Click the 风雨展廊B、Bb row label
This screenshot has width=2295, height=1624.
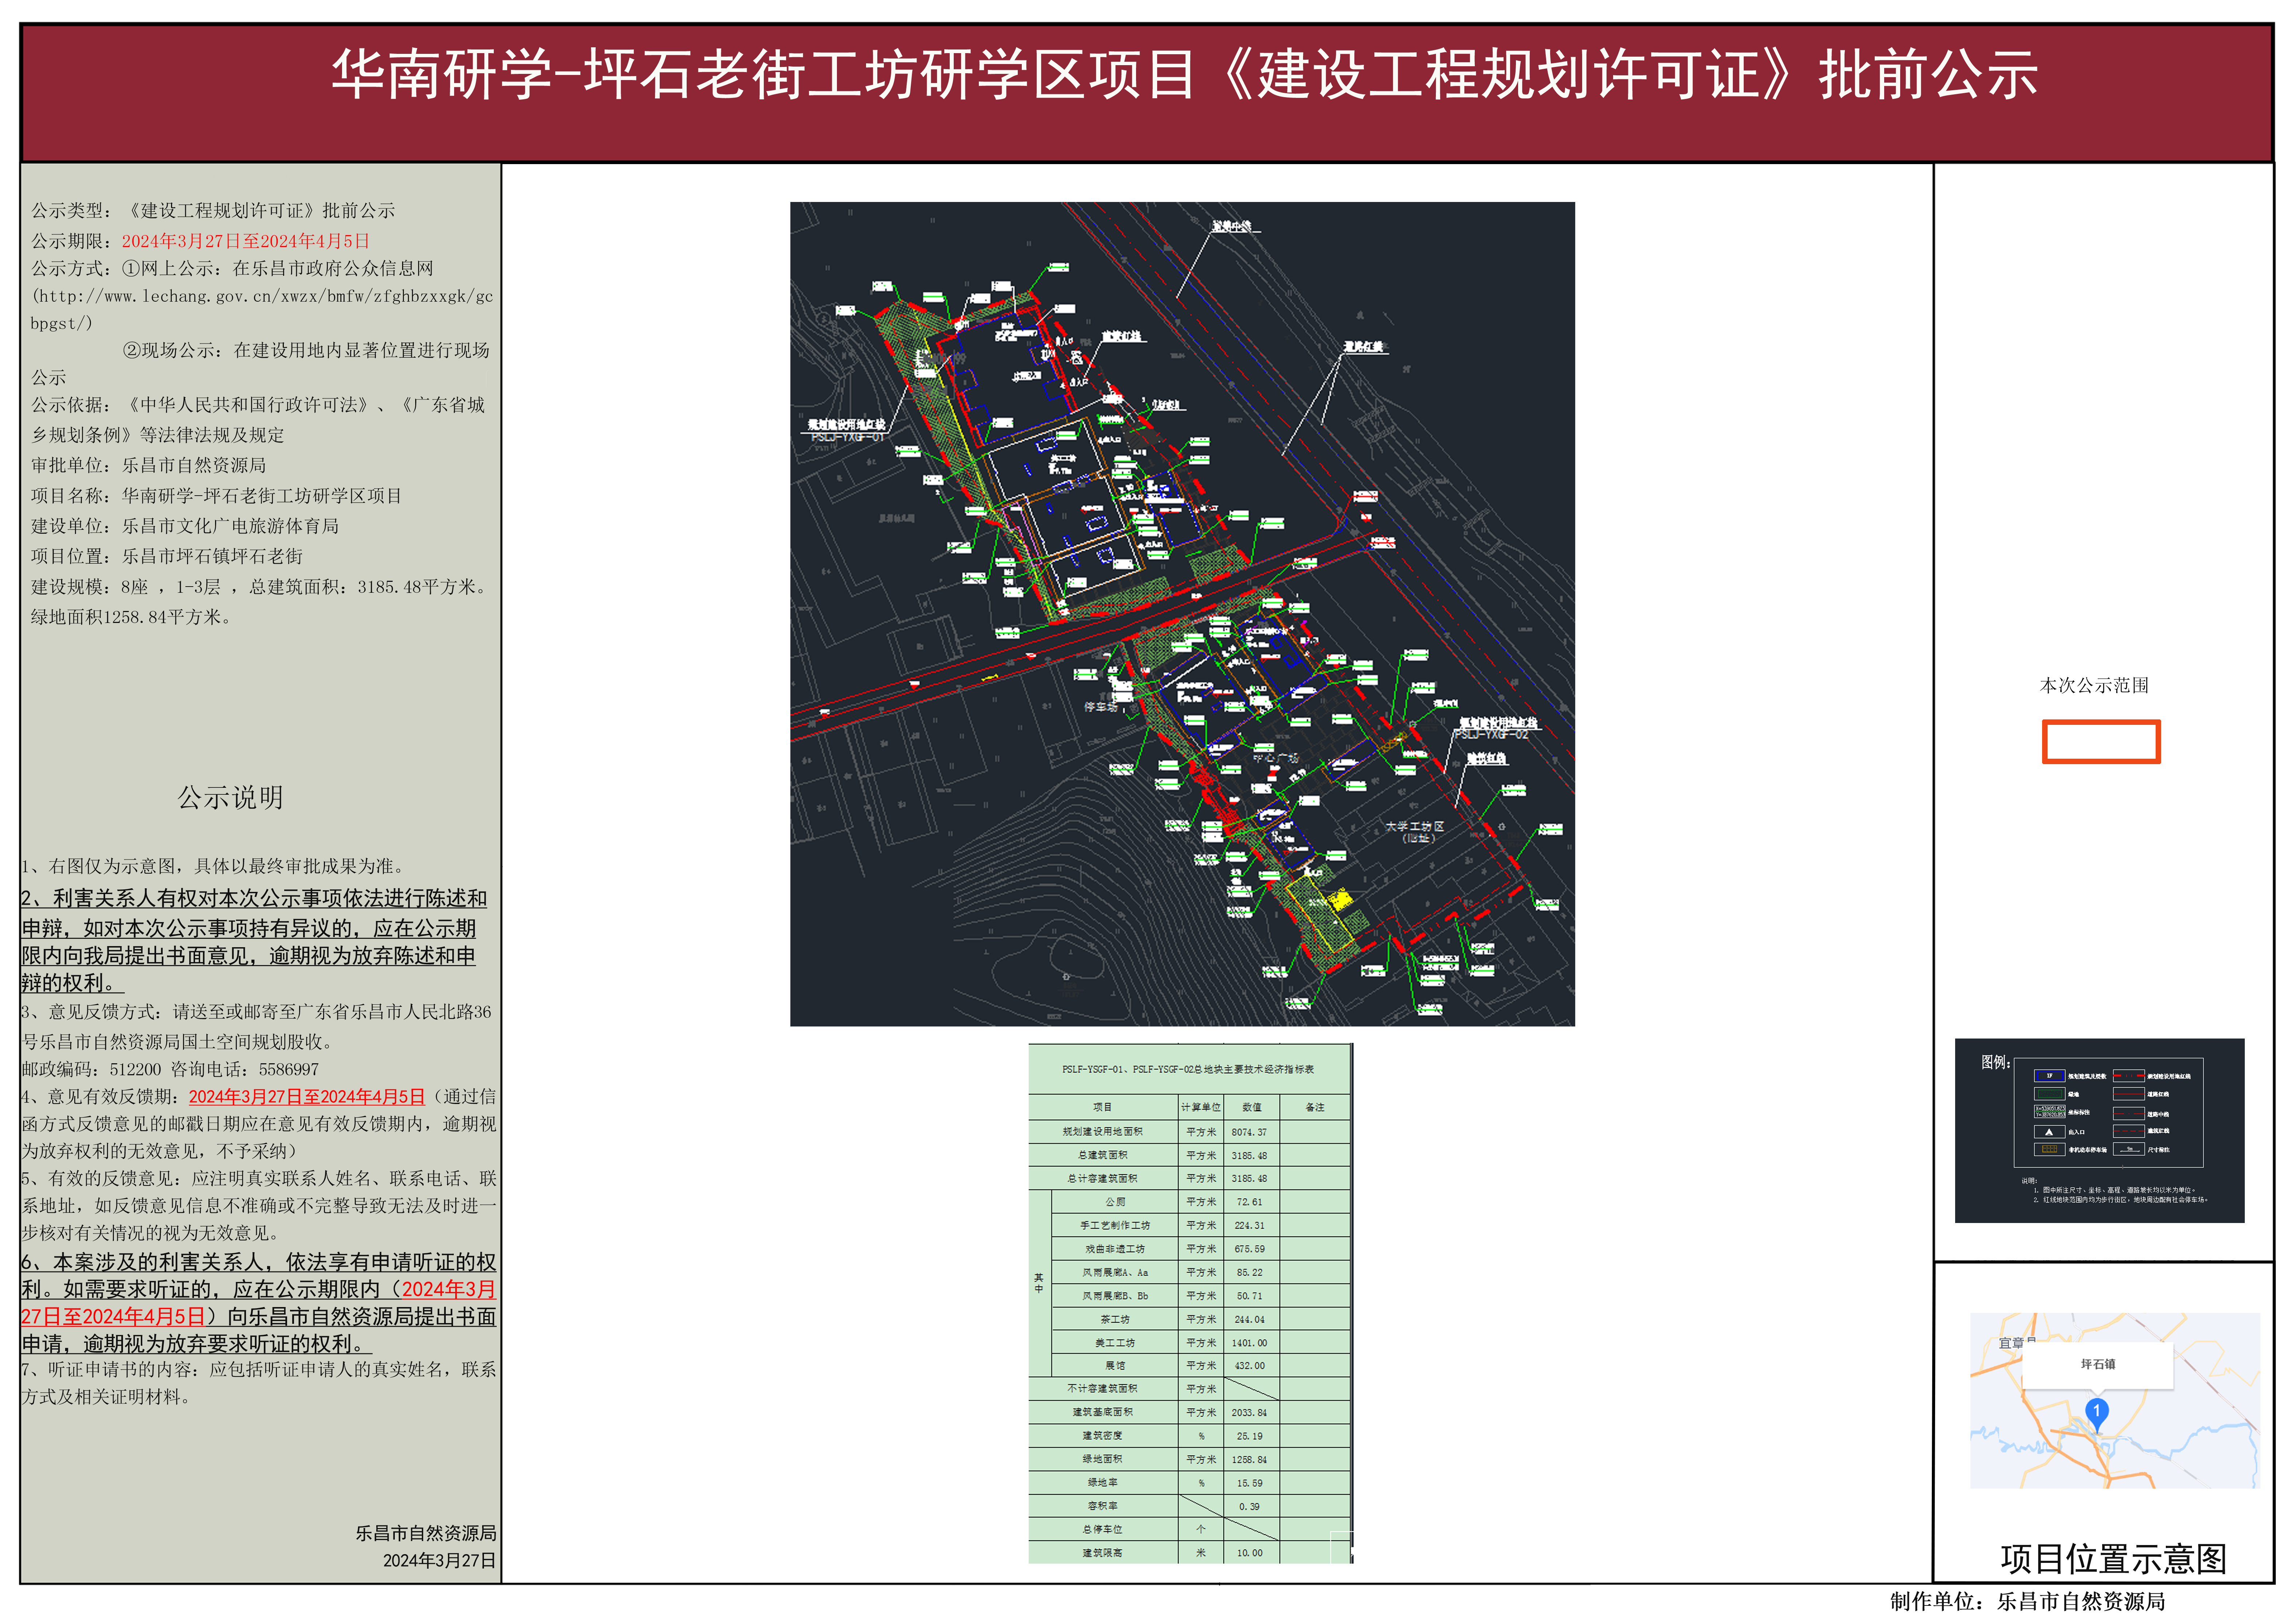pyautogui.click(x=1115, y=1296)
